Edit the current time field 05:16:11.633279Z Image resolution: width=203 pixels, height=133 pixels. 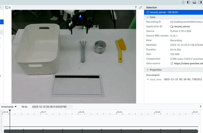pyautogui.click(x=52, y=107)
